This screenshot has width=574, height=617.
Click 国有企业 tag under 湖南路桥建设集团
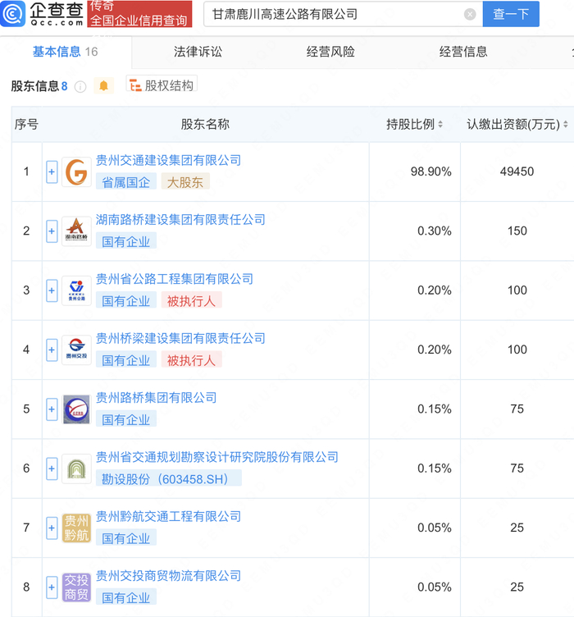(x=126, y=241)
